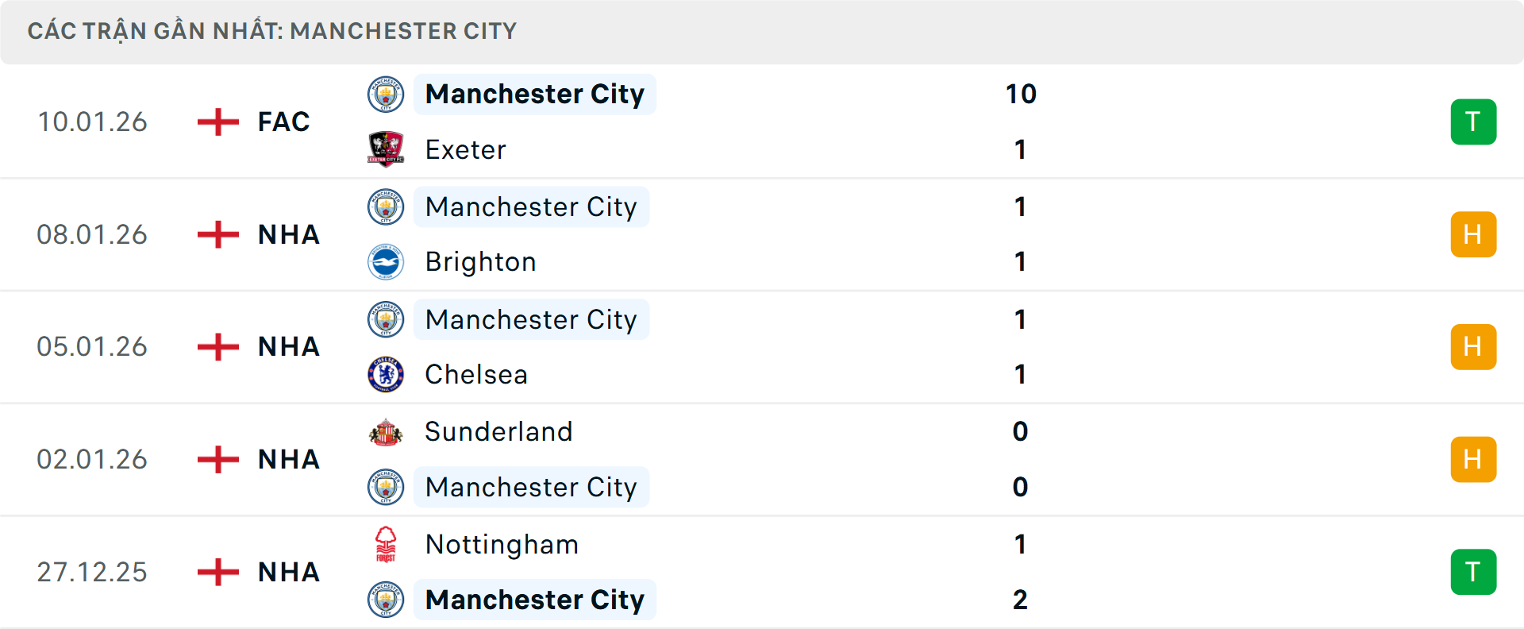Click the Manchester City club crest in the FAC match
The height and width of the screenshot is (629, 1524).
coord(386,94)
